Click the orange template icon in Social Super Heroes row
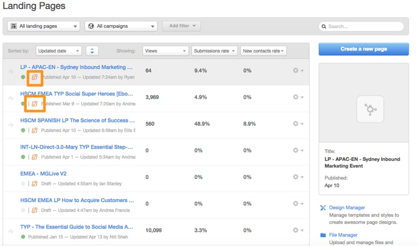The image size is (418, 246). [x=35, y=104]
